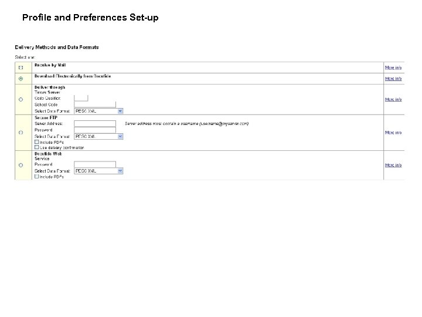View More info for Texas Server delivery

tap(393, 99)
